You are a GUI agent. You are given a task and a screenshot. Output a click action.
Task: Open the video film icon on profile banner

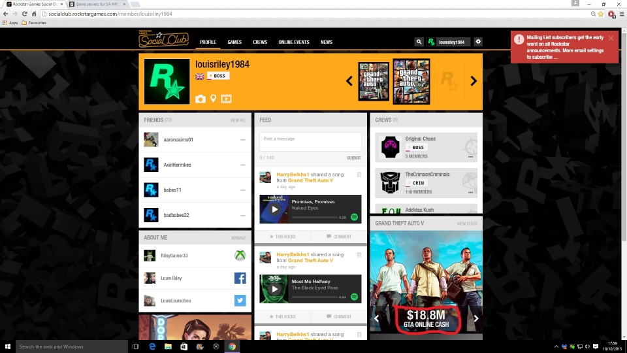(x=226, y=99)
